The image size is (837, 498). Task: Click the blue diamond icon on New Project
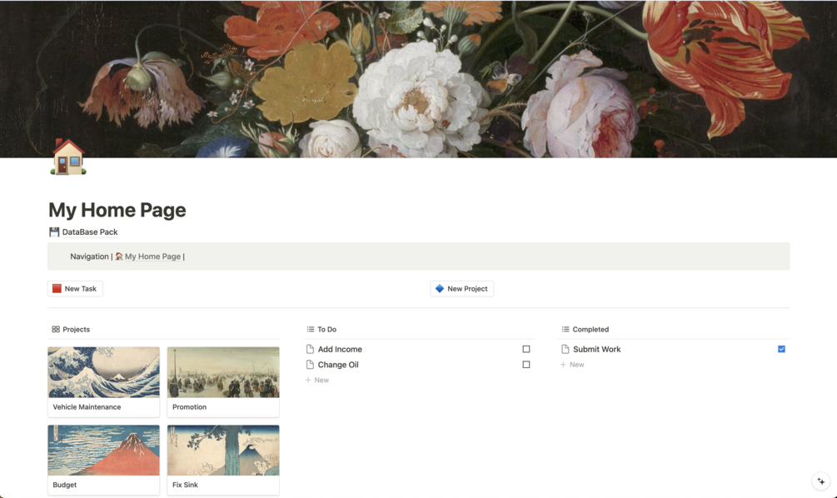439,288
